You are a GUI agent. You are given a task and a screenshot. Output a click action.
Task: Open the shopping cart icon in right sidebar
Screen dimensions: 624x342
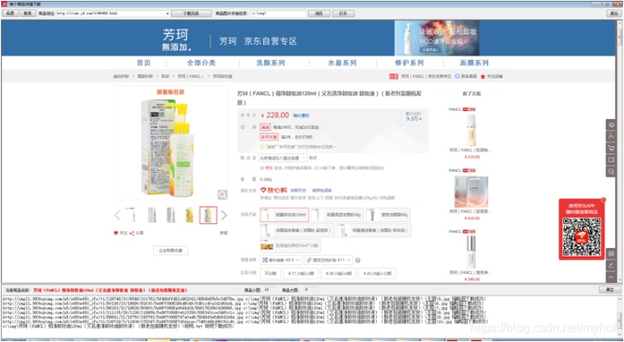point(611,148)
